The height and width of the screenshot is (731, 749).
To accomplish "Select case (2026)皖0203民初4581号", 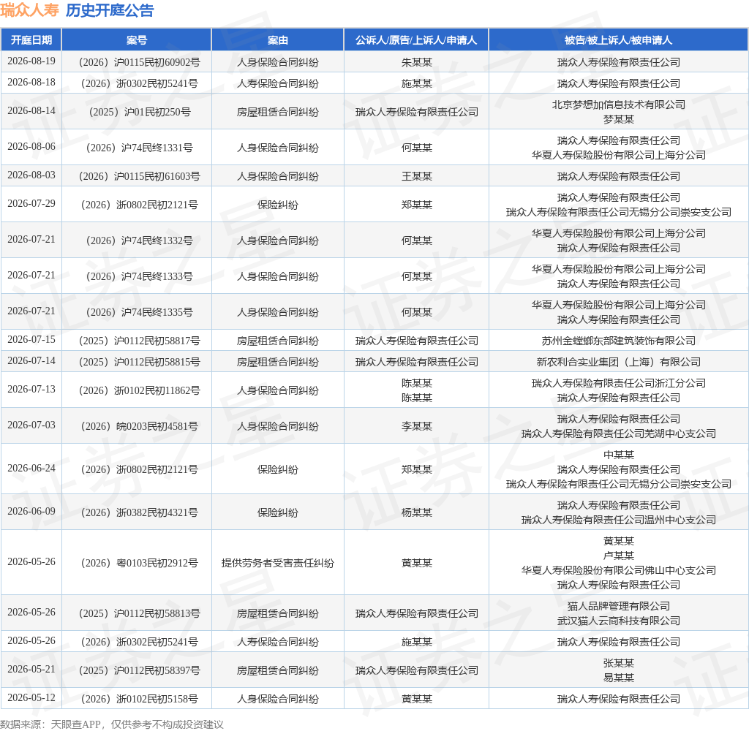I will click(140, 426).
